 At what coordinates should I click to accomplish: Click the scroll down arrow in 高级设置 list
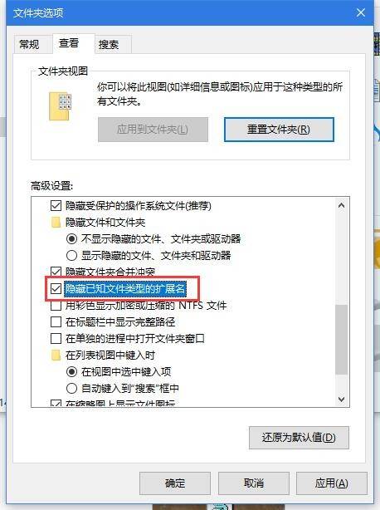341,399
